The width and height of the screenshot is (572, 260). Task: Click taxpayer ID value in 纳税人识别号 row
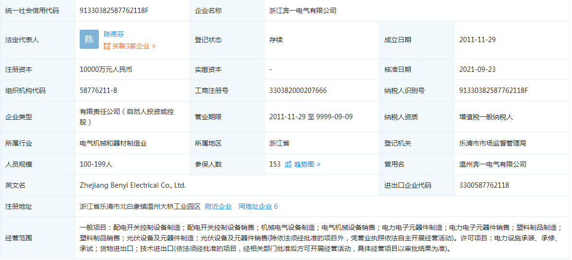pyautogui.click(x=494, y=90)
